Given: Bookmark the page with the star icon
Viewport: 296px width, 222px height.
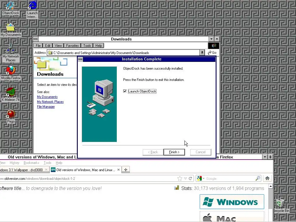Looking at the screenshot, I should tap(180, 178).
